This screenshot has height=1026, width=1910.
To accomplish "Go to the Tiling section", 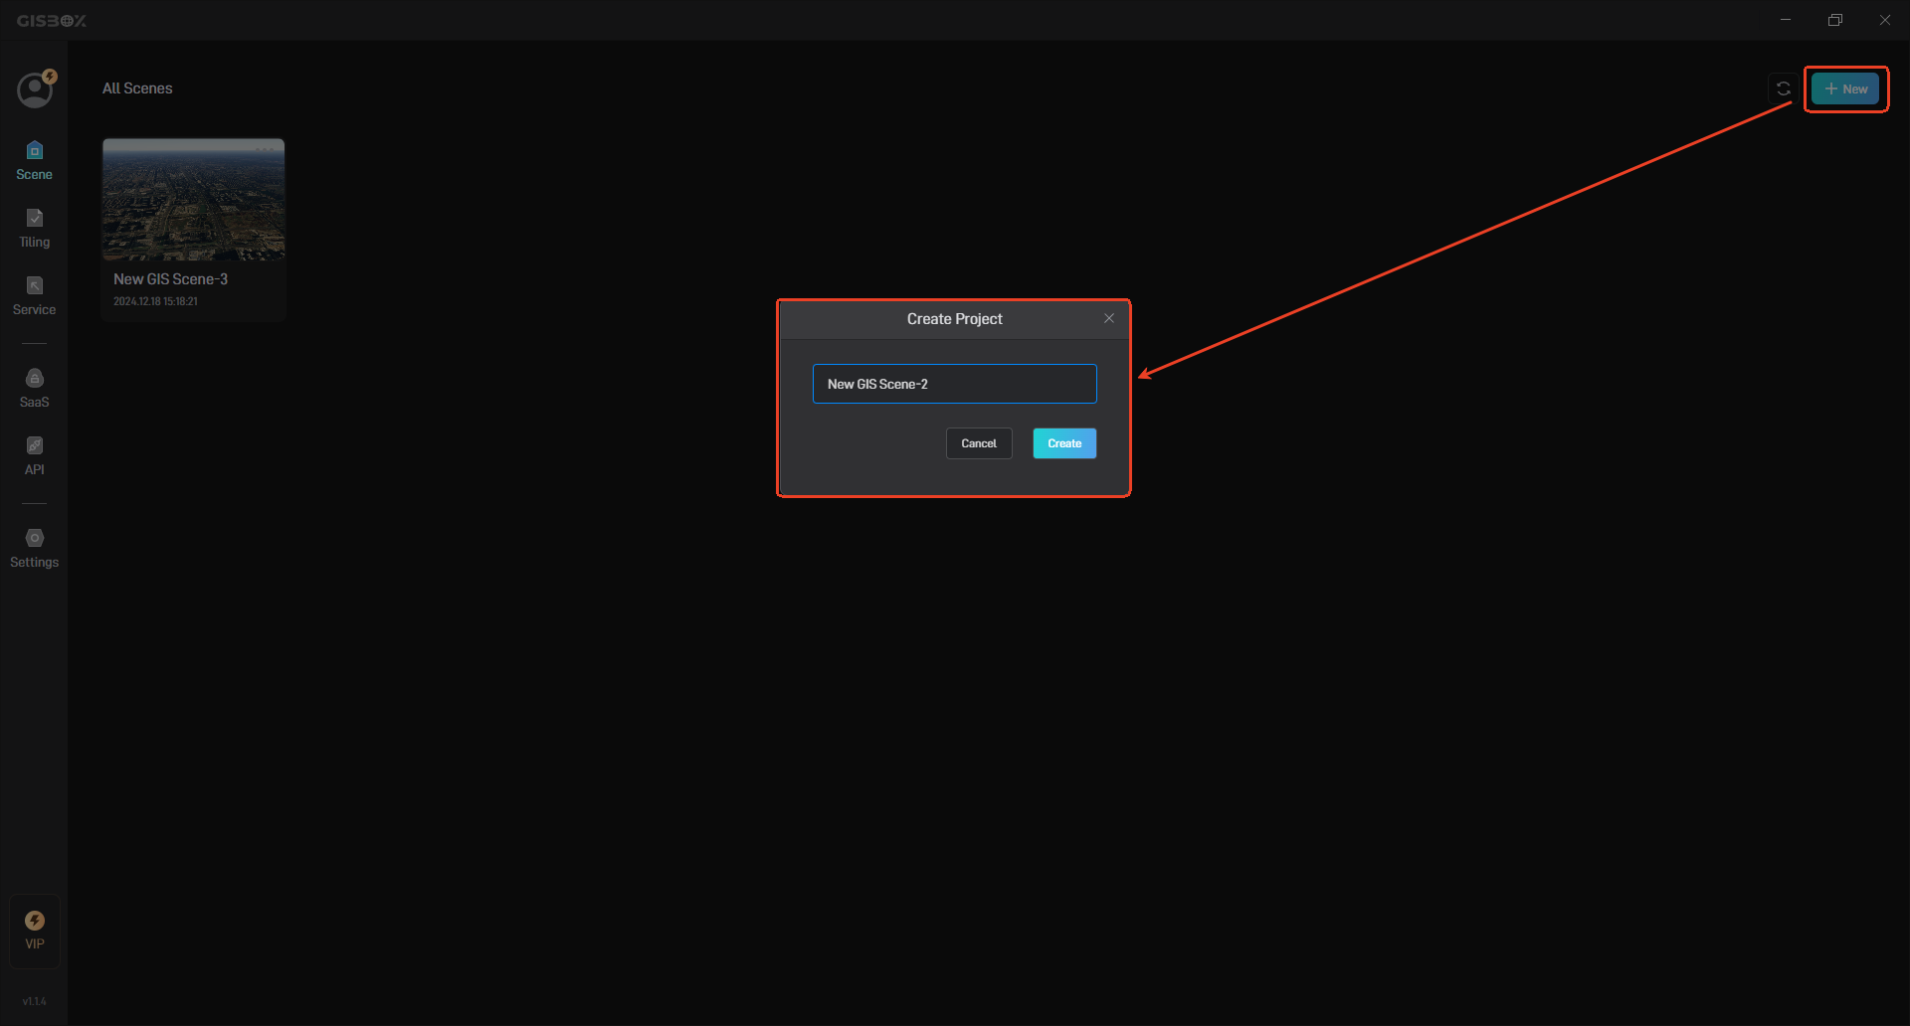I will 34,229.
